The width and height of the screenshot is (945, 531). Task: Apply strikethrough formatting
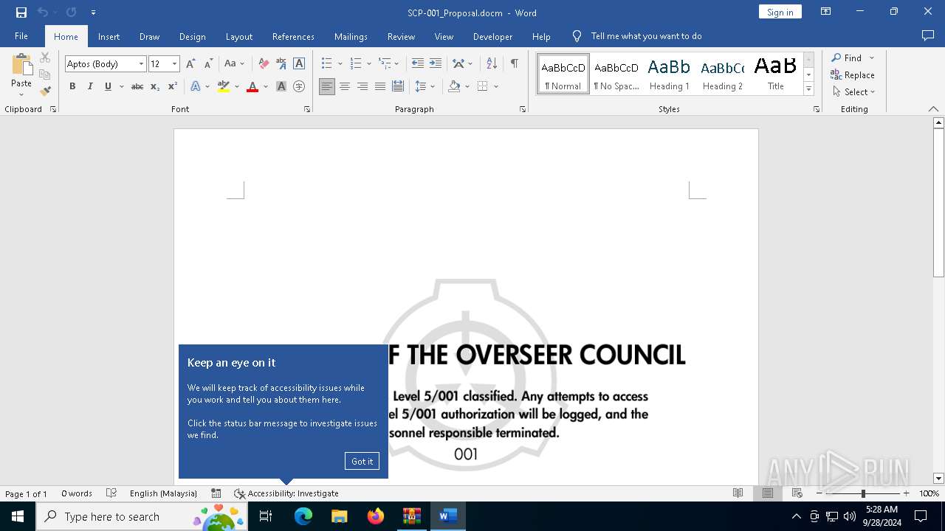point(137,86)
